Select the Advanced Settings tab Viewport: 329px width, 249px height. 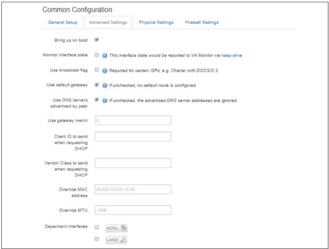coord(108,22)
